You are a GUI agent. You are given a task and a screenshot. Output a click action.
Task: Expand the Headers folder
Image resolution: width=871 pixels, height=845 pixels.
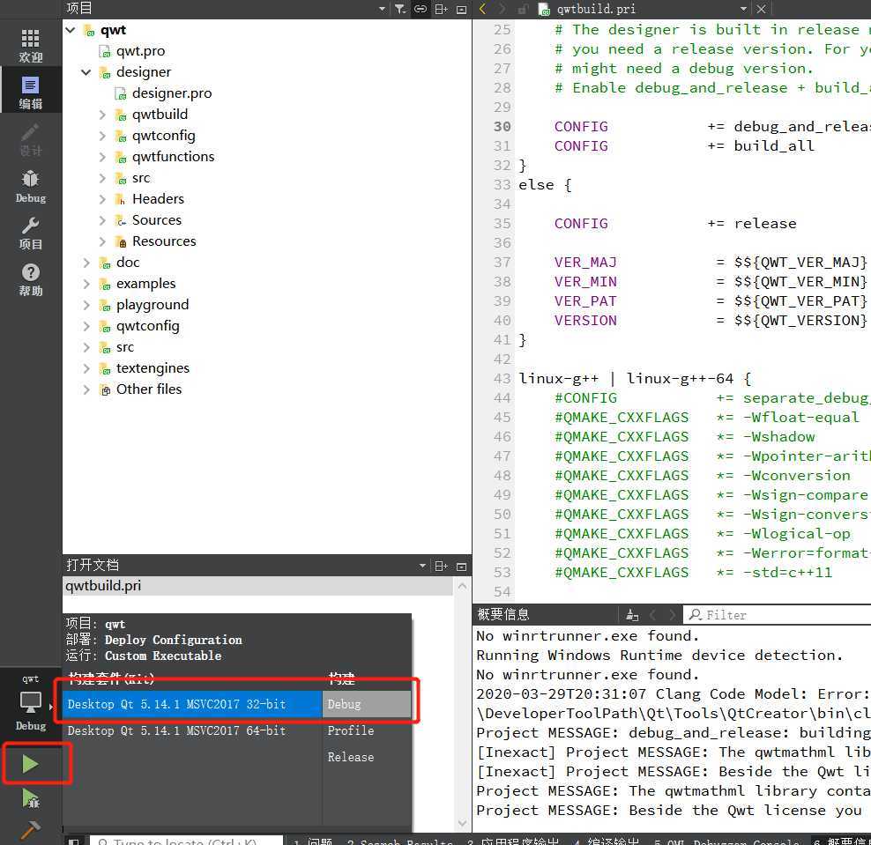(x=102, y=199)
